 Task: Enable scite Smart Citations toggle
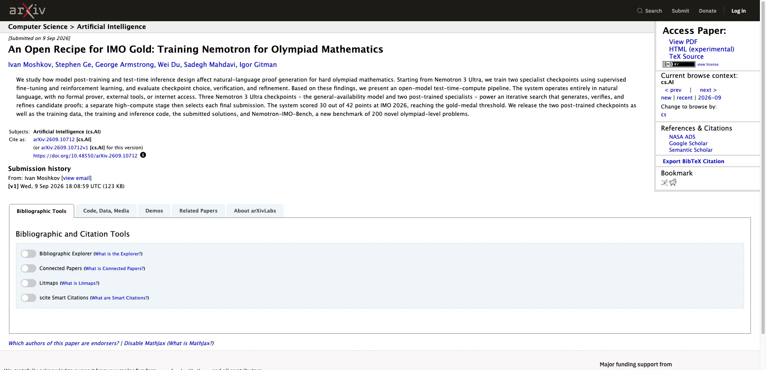(x=29, y=298)
